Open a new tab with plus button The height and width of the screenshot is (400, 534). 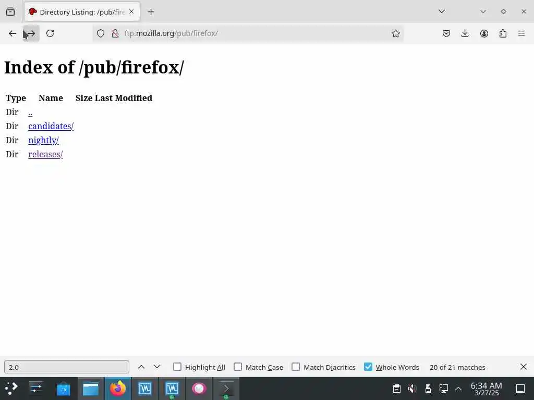pos(151,12)
